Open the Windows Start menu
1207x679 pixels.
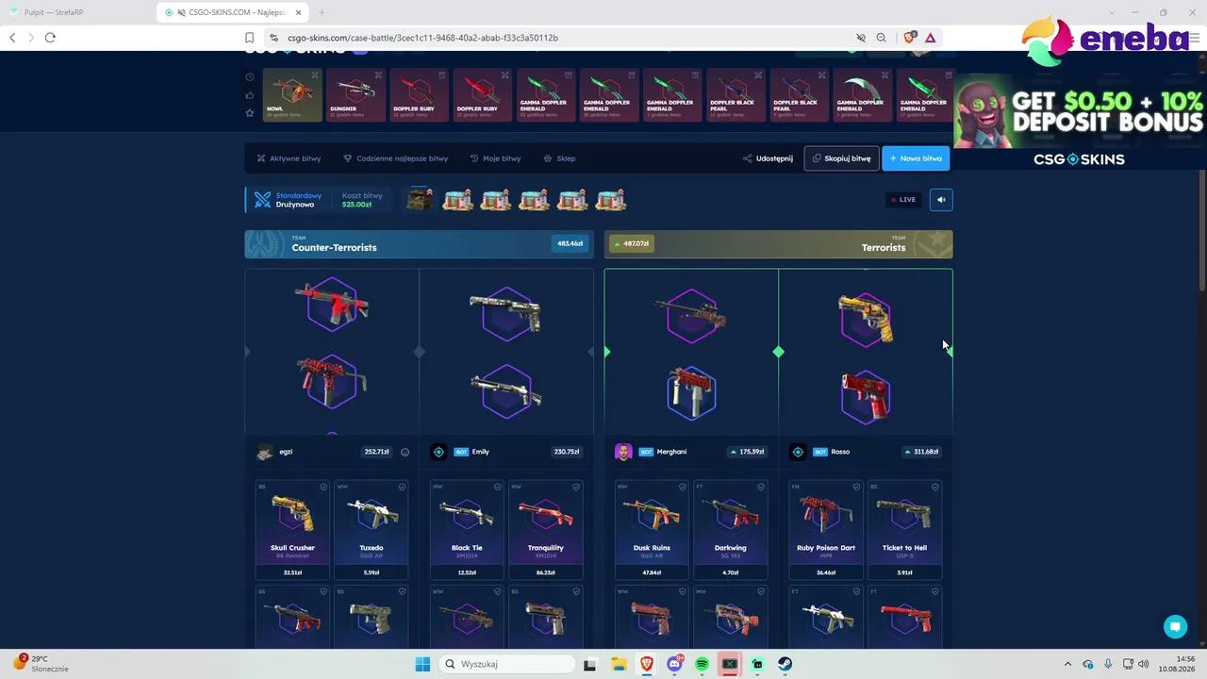tap(422, 664)
